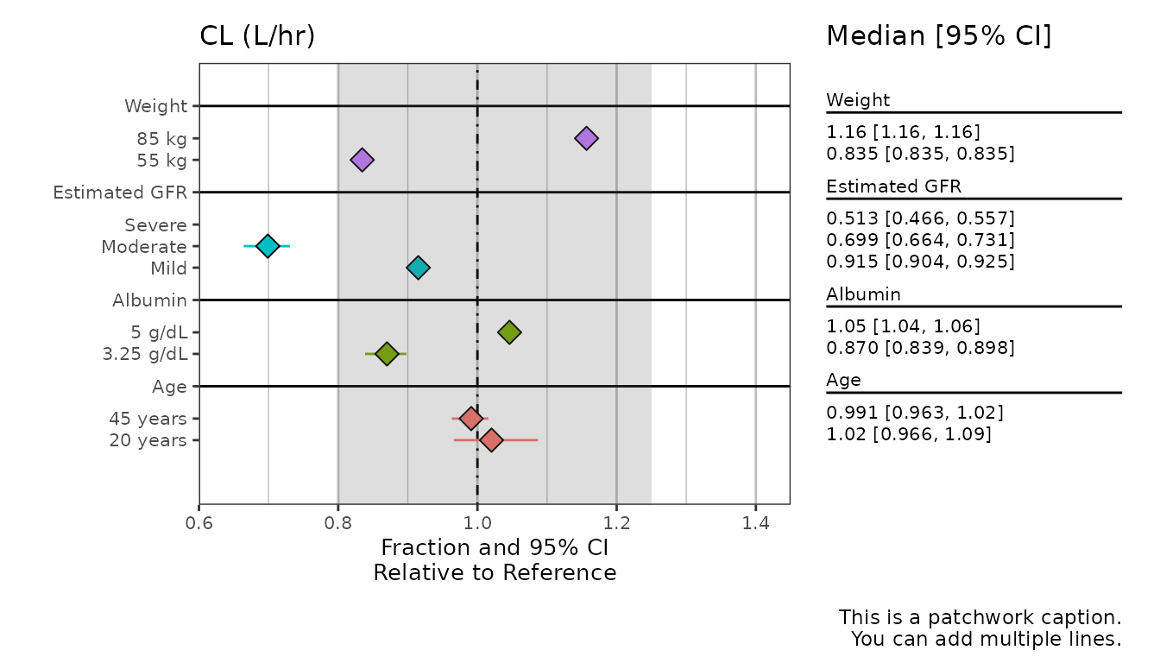Click the green 5 g/dL diamond marker
Image resolution: width=1160 pixels, height=663 pixels.
click(x=509, y=332)
